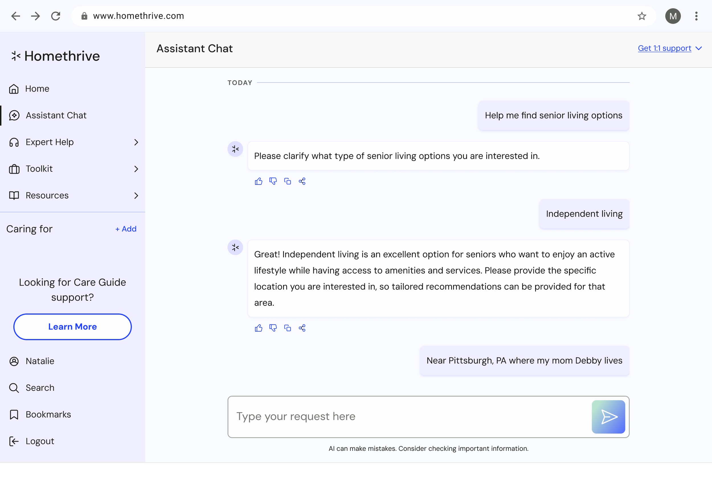Expand the Toolkit submenu
The image size is (712, 493).
(136, 169)
